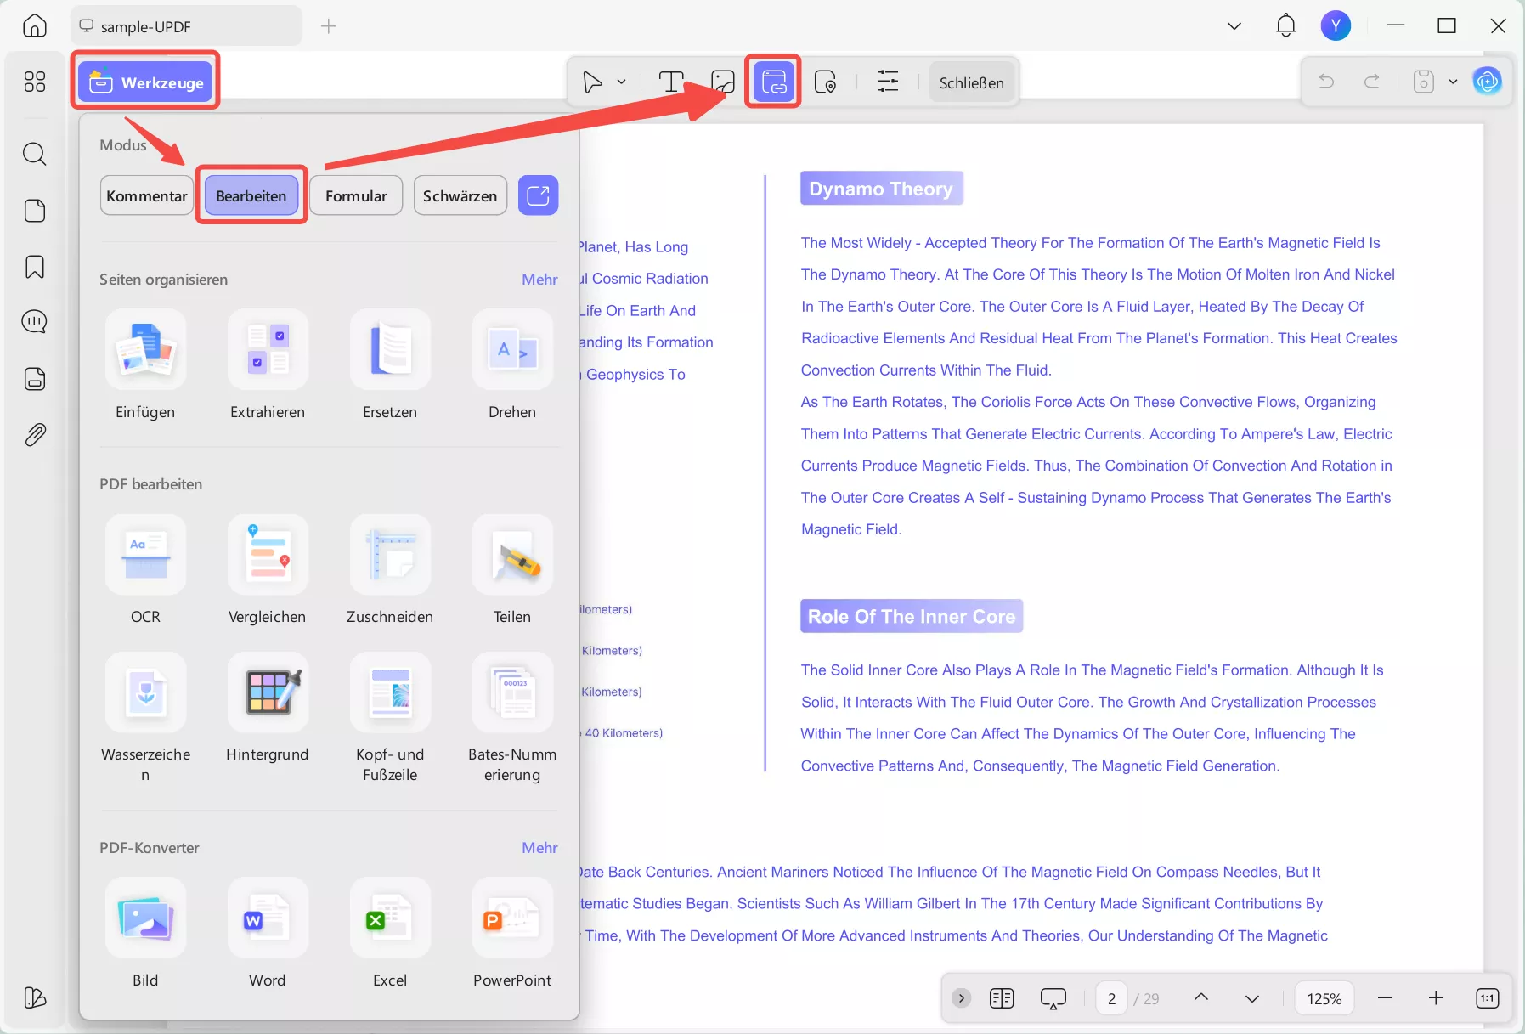Expand the save options dropdown arrow
Viewport: 1525px width, 1034px height.
tap(1453, 82)
